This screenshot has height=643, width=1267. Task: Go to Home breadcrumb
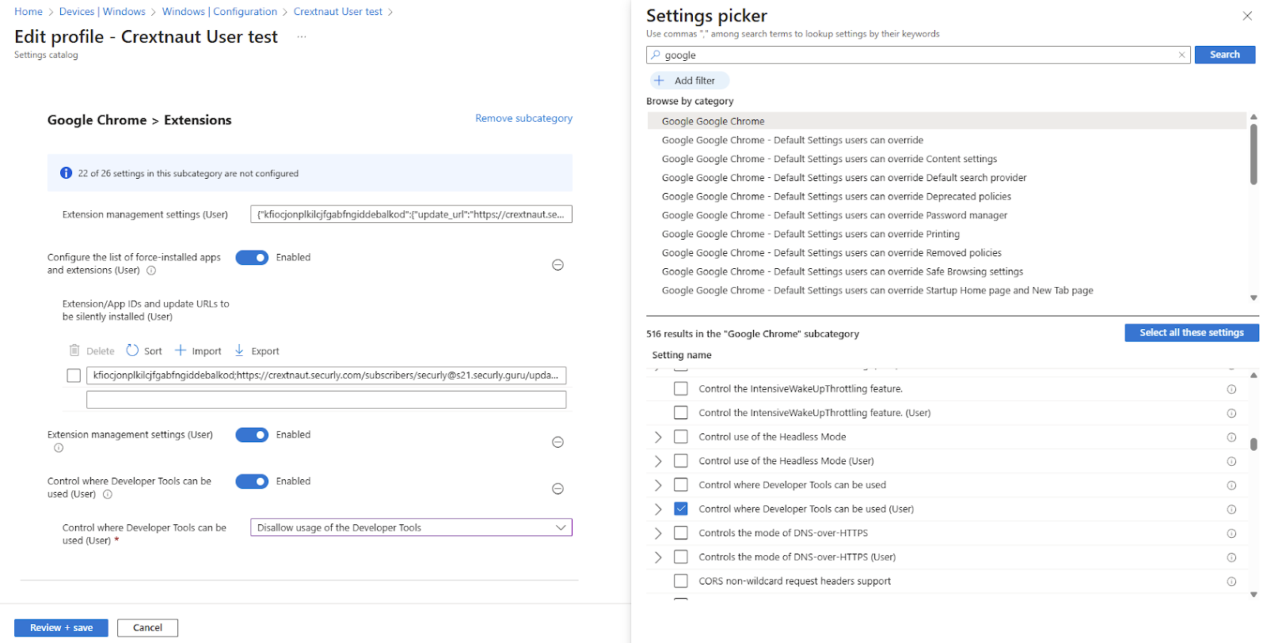pyautogui.click(x=29, y=12)
